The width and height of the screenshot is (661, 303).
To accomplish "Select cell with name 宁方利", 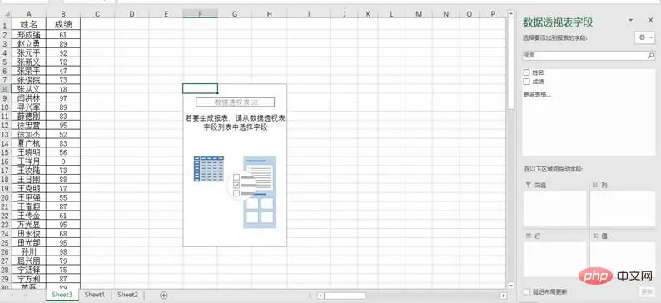I will 29,279.
